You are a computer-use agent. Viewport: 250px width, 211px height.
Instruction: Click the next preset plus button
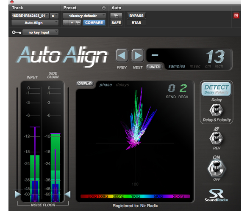click(x=72, y=23)
